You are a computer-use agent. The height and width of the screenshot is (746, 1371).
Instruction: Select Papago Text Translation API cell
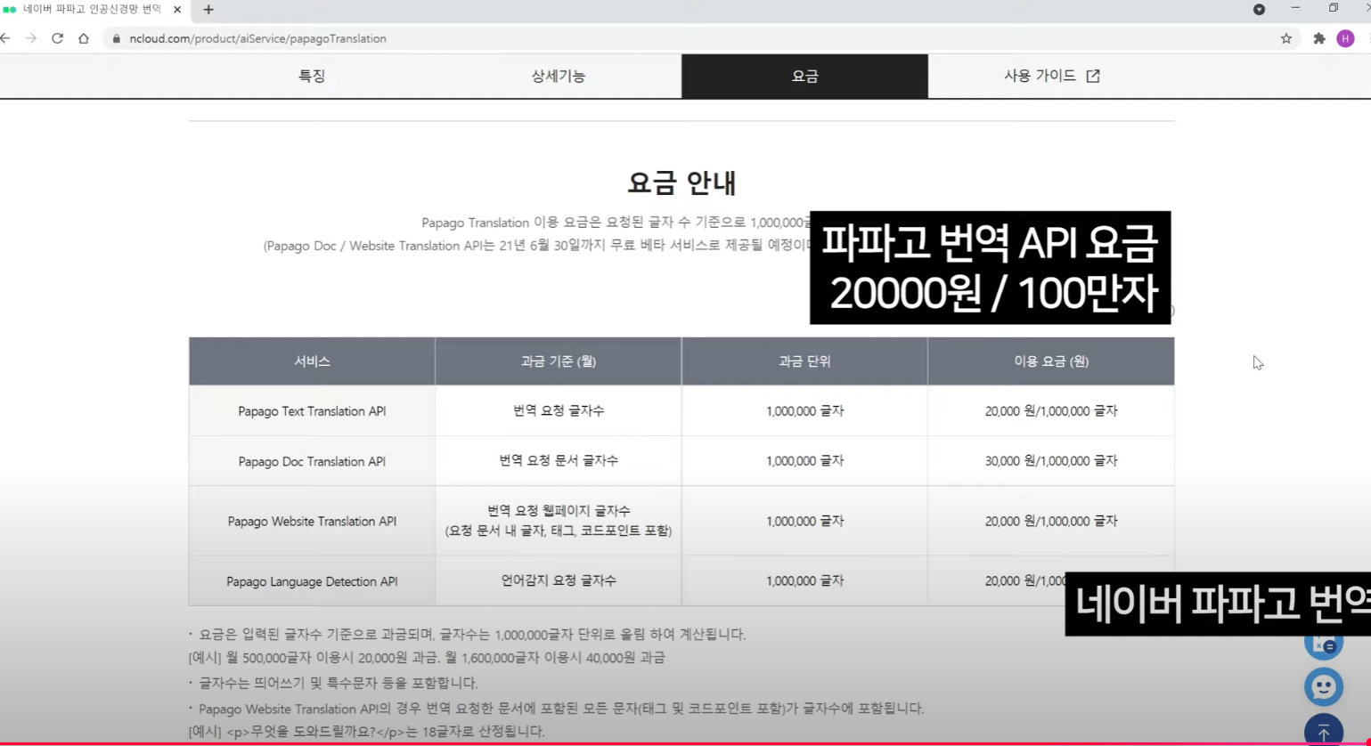coord(312,411)
